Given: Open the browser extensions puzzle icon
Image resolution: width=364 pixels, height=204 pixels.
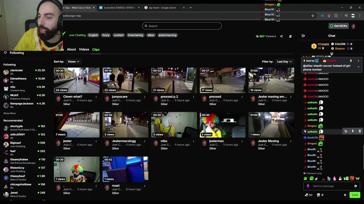Looking at the screenshot, I should point(336,16).
